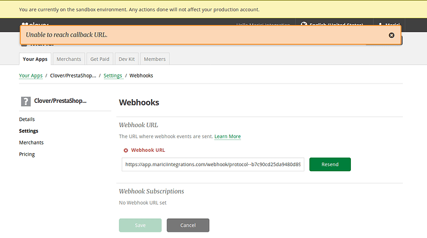Click the Cancel button
Screen dimensions: 427x238
click(x=188, y=225)
